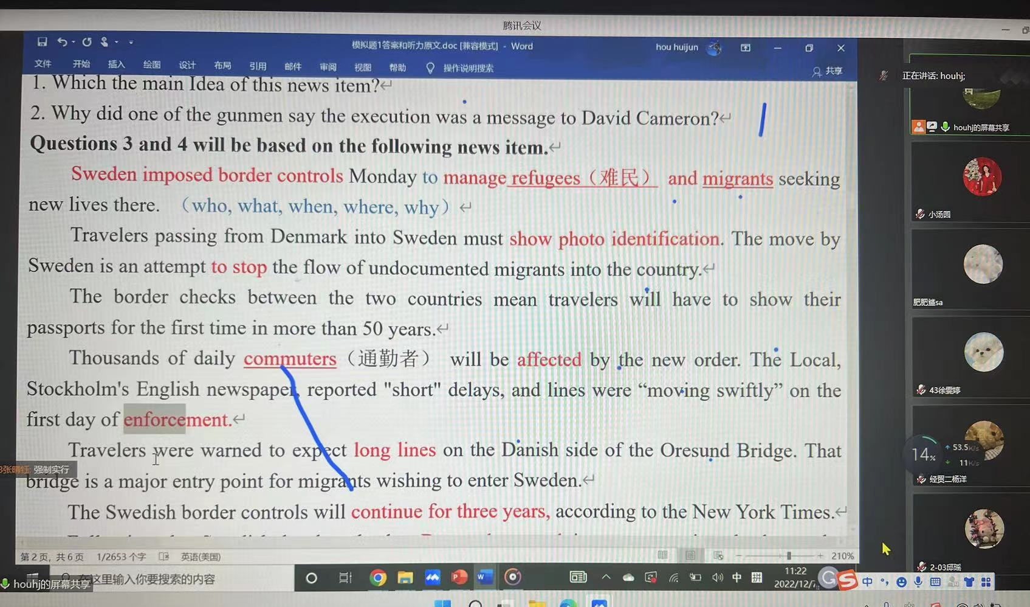Viewport: 1030px width, 607px height.
Task: Launch Google Chrome from the taskbar
Action: pyautogui.click(x=378, y=577)
